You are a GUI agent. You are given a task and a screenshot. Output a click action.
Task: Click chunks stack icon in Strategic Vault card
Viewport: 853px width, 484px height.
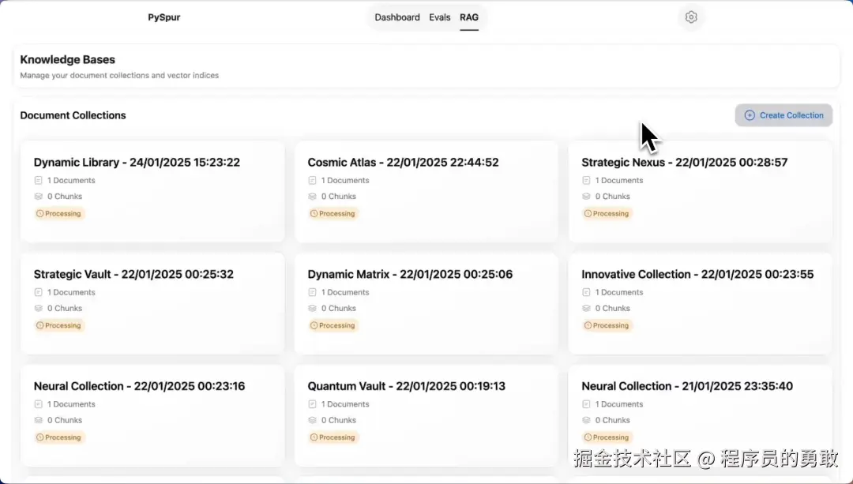(x=38, y=309)
